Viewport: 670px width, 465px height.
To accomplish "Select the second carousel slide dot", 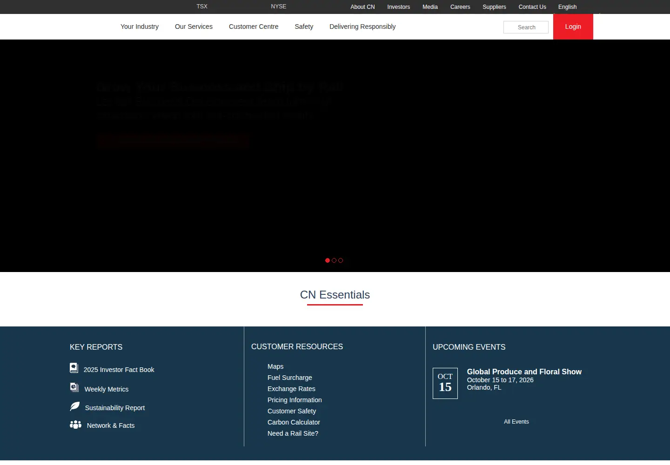I will coord(334,260).
